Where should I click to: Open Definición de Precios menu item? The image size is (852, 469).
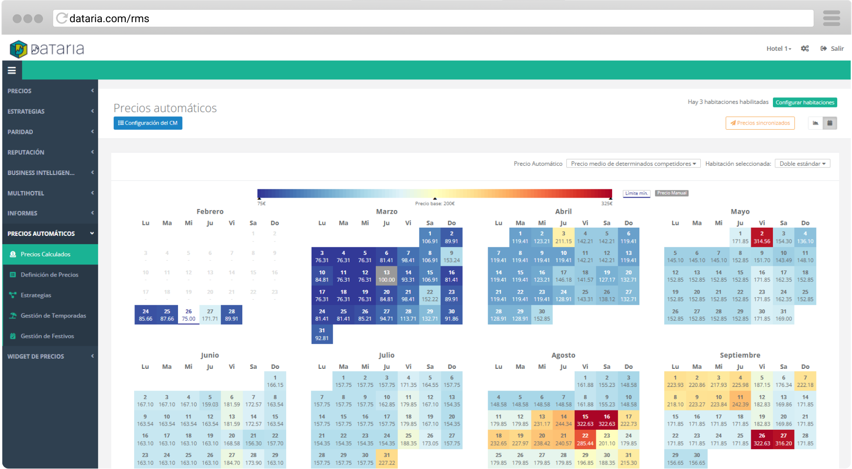click(x=50, y=275)
